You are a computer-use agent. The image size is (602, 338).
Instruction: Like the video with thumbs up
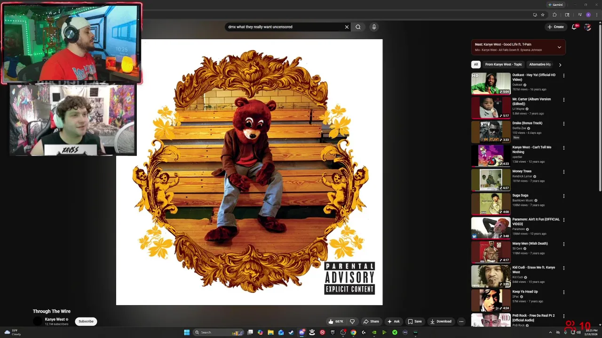336,322
